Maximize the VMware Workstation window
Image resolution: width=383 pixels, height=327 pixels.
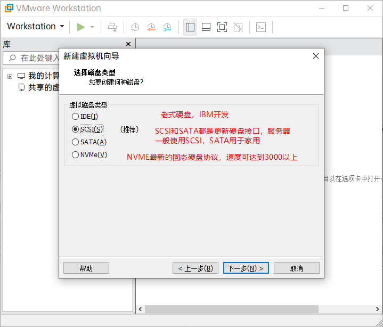(x=346, y=8)
